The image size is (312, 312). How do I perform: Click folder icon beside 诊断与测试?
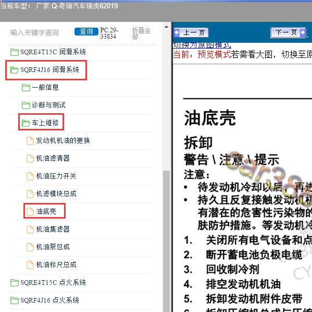tap(26, 105)
